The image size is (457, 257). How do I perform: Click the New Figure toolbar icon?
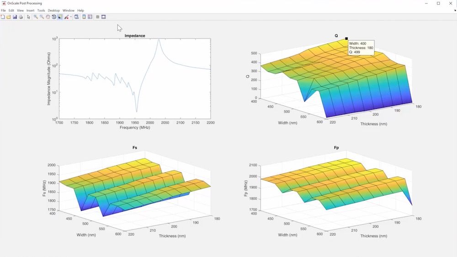[3, 17]
